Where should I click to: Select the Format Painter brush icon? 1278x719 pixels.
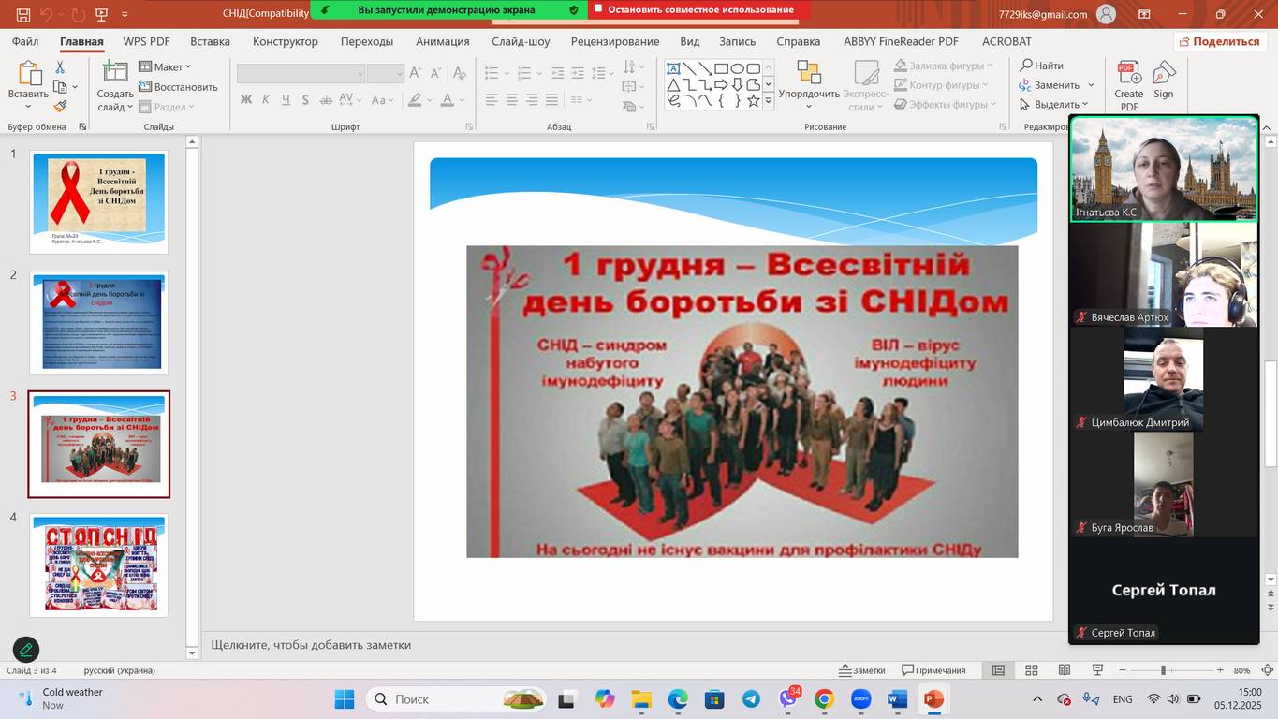coord(60,106)
